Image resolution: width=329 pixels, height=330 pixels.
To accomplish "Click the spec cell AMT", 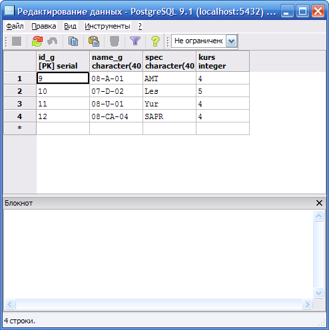I will 170,78.
